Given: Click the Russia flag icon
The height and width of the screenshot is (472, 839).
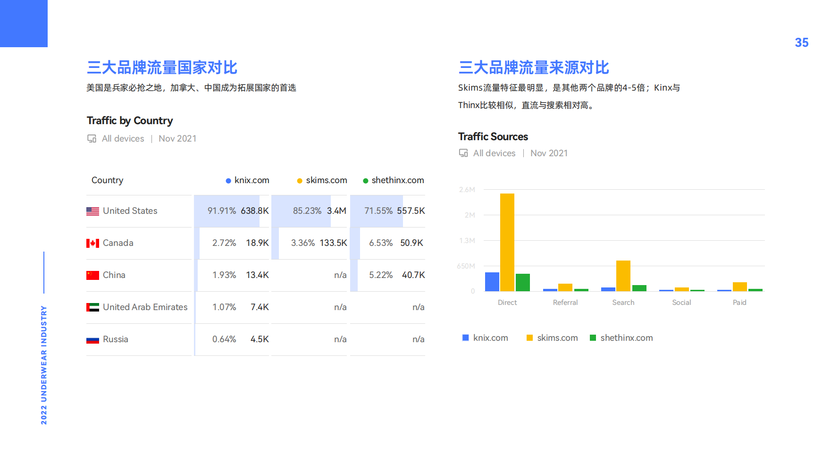Looking at the screenshot, I should pos(92,339).
